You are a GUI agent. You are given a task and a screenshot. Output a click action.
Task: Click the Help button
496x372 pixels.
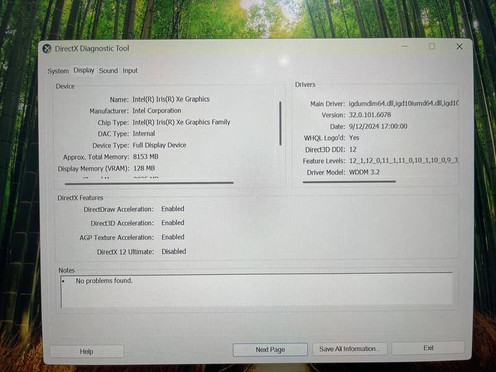click(x=86, y=351)
